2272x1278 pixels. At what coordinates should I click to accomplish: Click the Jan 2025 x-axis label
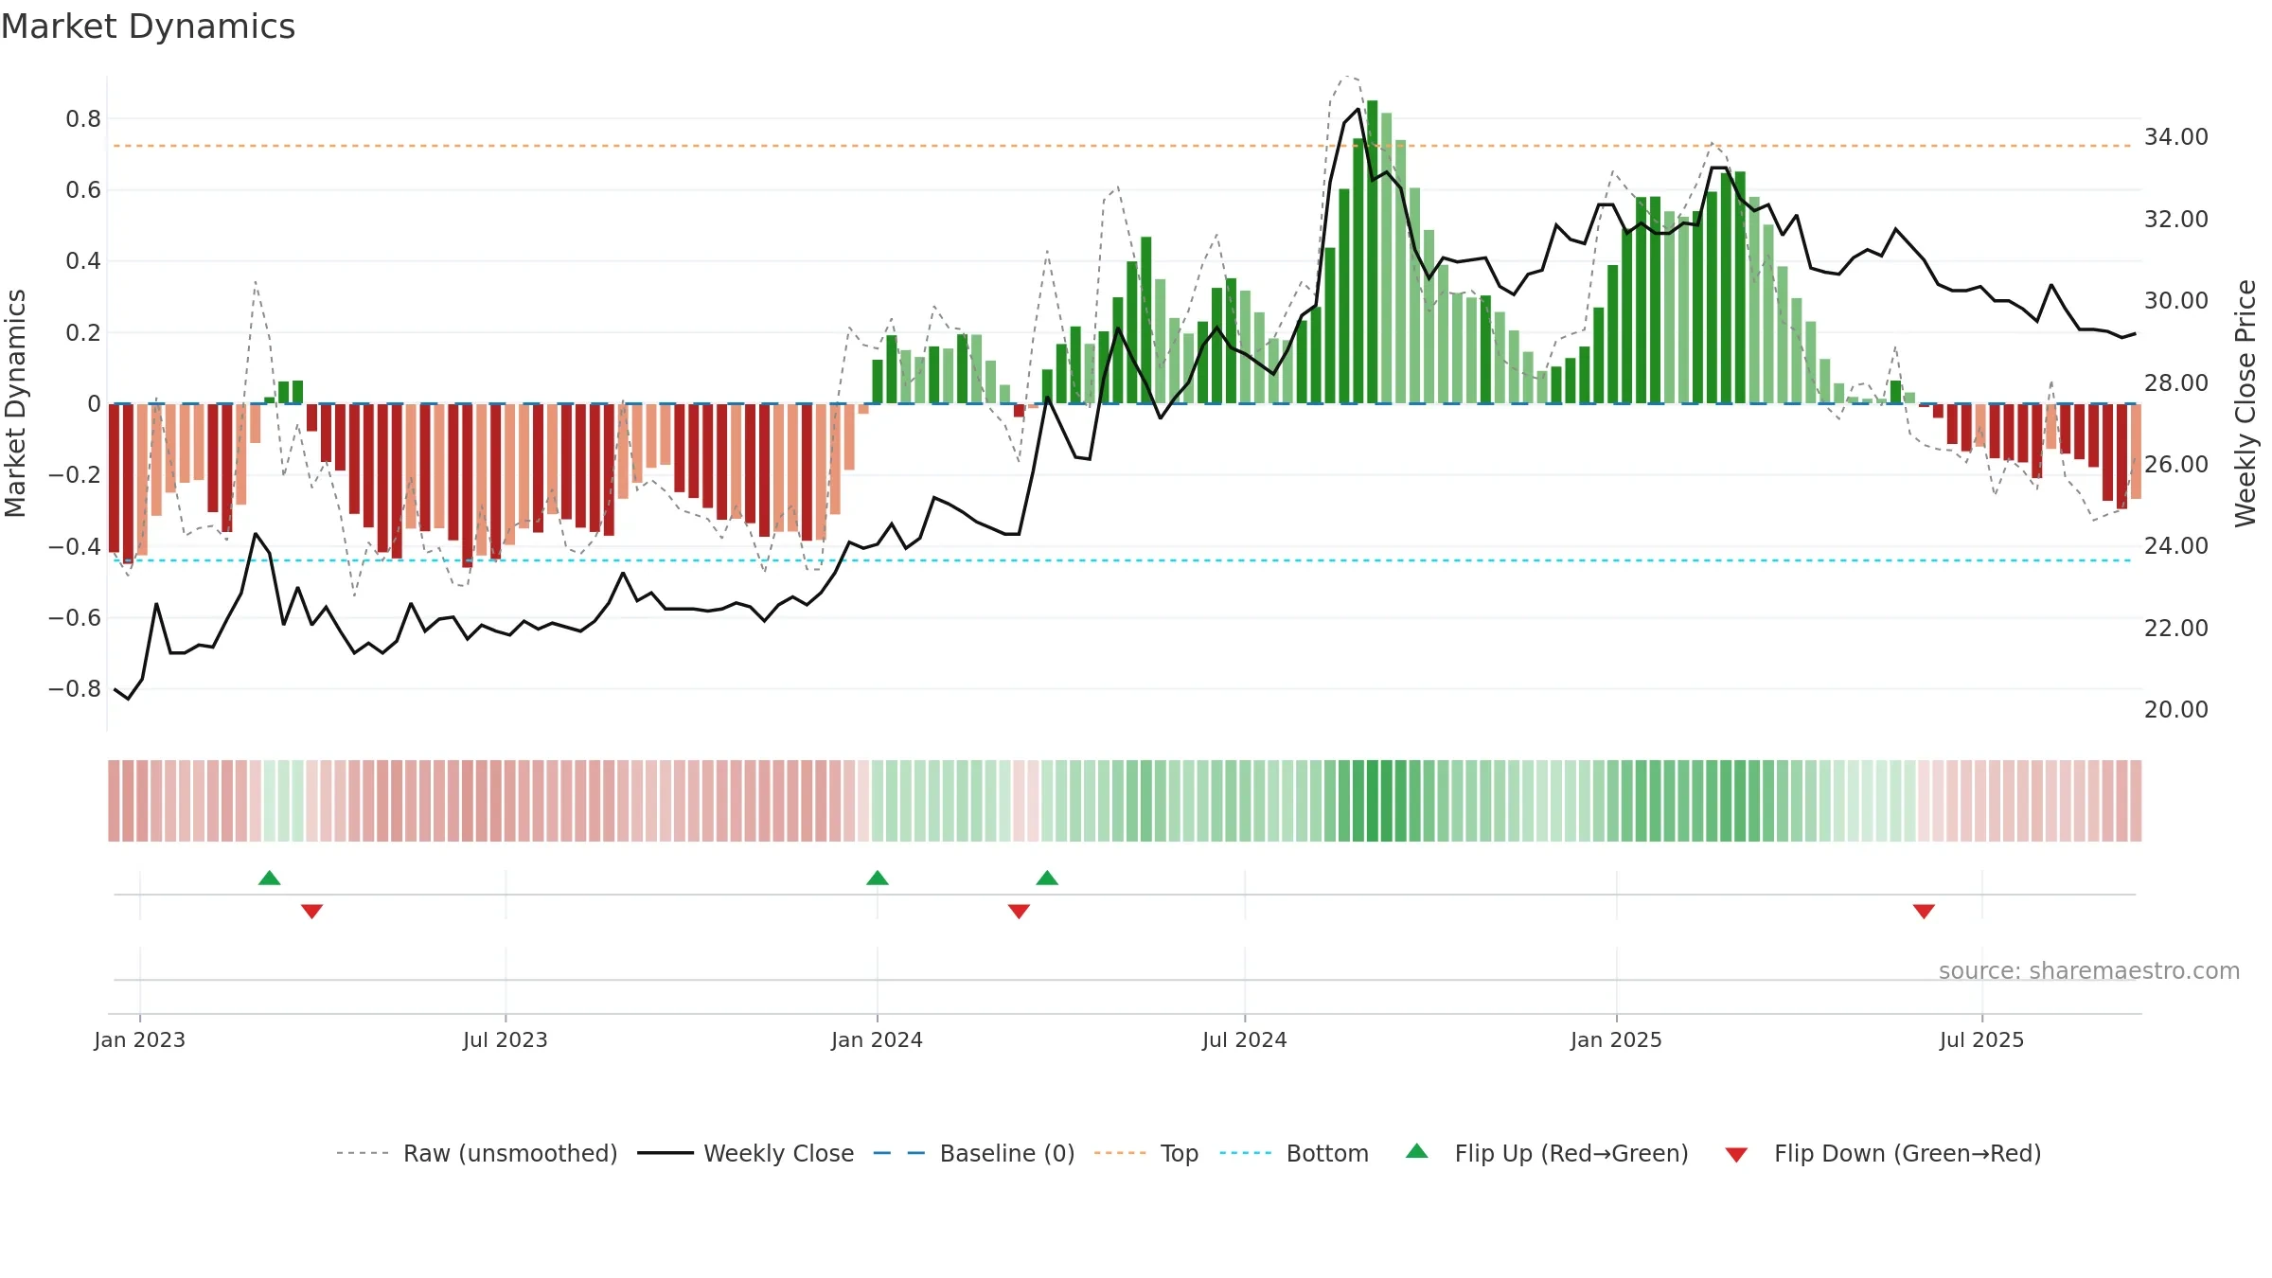1617,1039
